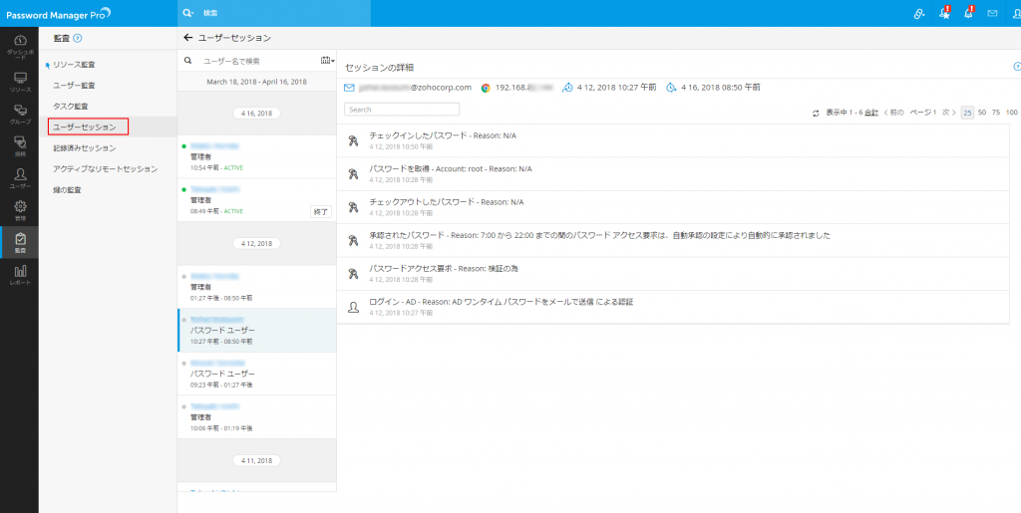Click the refresh icon beside pagination
The height and width of the screenshot is (513, 1021).
pos(817,113)
